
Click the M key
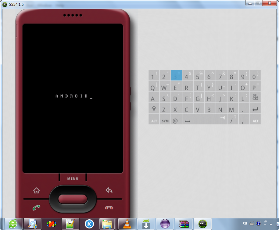pos(233,108)
